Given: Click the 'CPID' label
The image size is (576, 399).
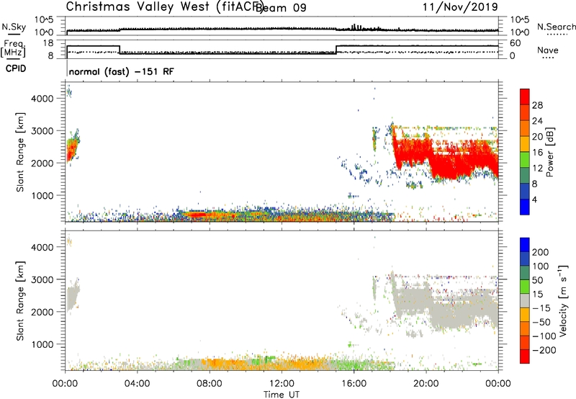Looking at the screenshot, I should pyautogui.click(x=16, y=68).
